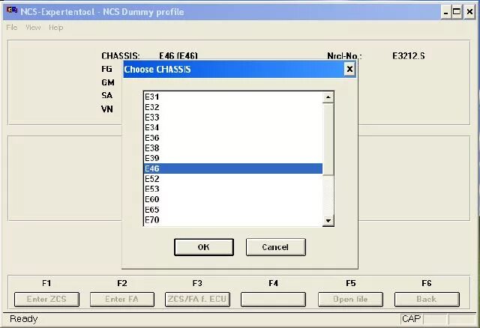This screenshot has height=328, width=480.
Task: Choose E34 chassis entry
Action: [233, 127]
